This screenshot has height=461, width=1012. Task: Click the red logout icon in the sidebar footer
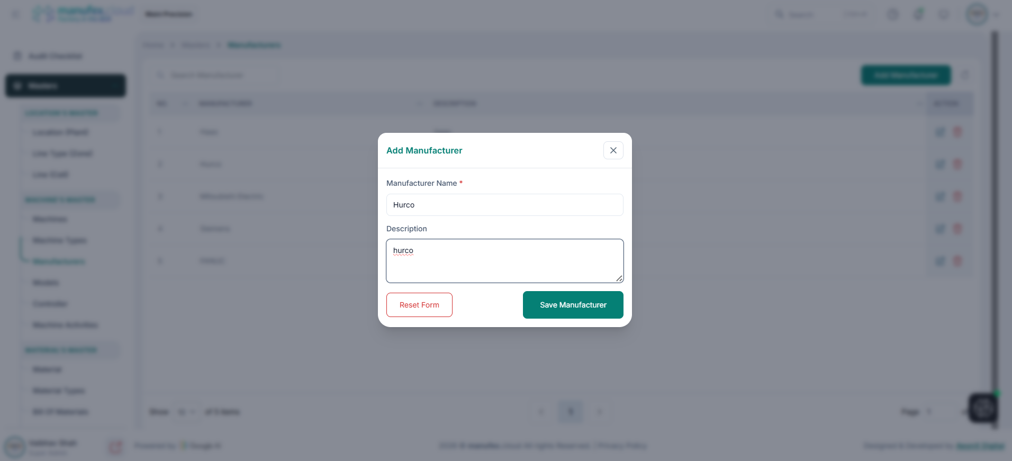115,447
